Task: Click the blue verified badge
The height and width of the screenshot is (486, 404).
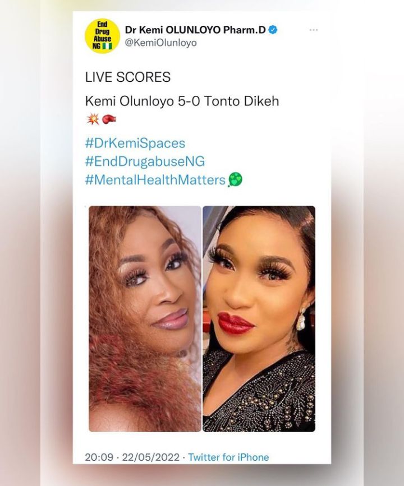Action: (273, 30)
